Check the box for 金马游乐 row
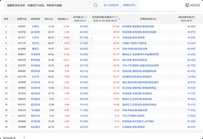 pyautogui.click(x=13, y=32)
